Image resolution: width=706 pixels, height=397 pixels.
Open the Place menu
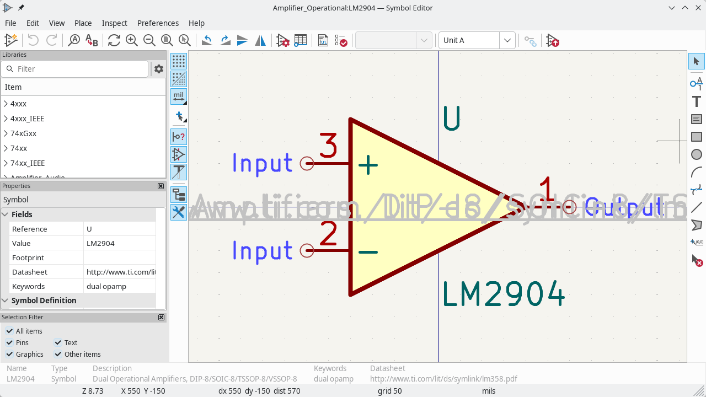point(83,23)
